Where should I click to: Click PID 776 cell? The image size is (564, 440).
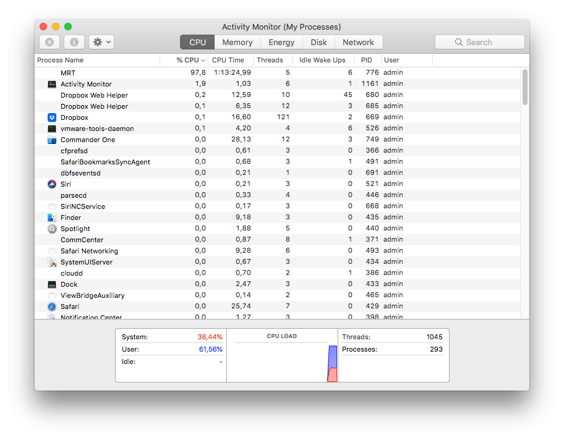(372, 73)
